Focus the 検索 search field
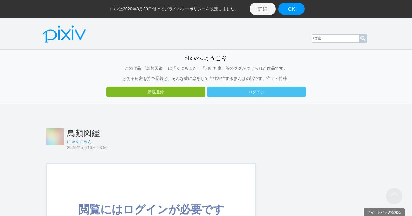 [335, 38]
